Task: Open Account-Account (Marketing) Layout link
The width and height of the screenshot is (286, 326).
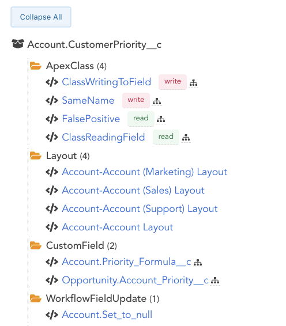Action: (x=145, y=172)
